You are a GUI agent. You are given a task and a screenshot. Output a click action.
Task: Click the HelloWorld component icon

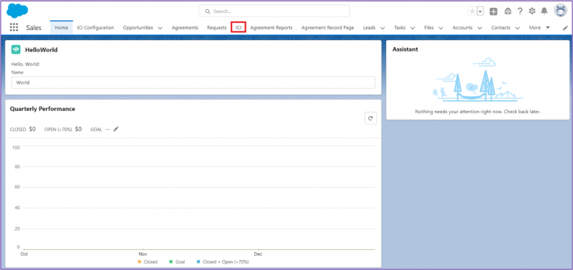[16, 49]
